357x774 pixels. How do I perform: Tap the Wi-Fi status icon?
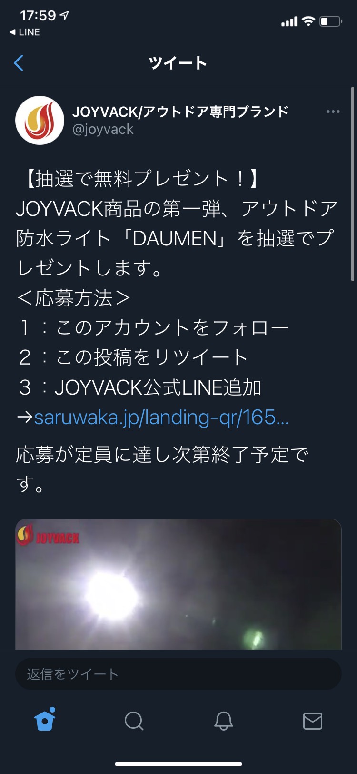308,21
